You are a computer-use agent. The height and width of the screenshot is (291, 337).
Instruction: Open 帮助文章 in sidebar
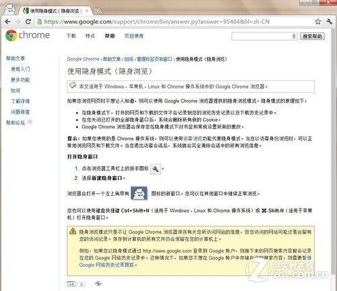tap(16, 59)
